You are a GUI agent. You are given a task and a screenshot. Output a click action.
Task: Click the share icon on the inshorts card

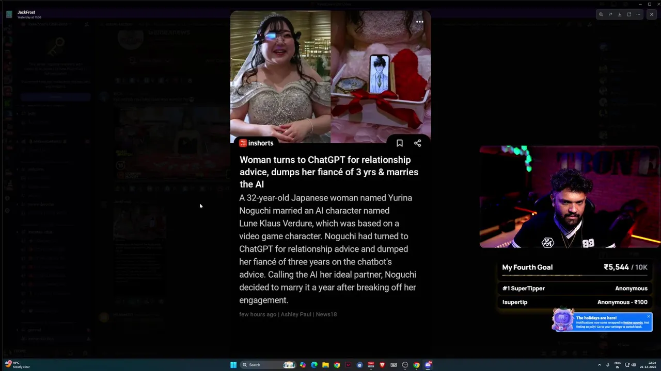(x=417, y=143)
